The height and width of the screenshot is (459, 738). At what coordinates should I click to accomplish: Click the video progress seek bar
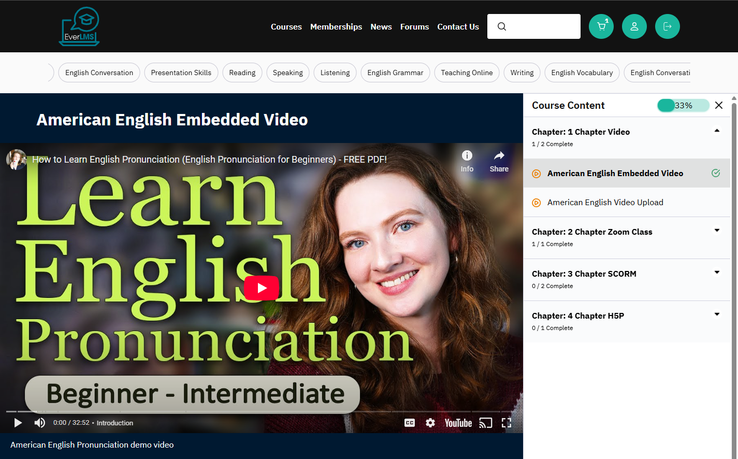[x=259, y=412]
